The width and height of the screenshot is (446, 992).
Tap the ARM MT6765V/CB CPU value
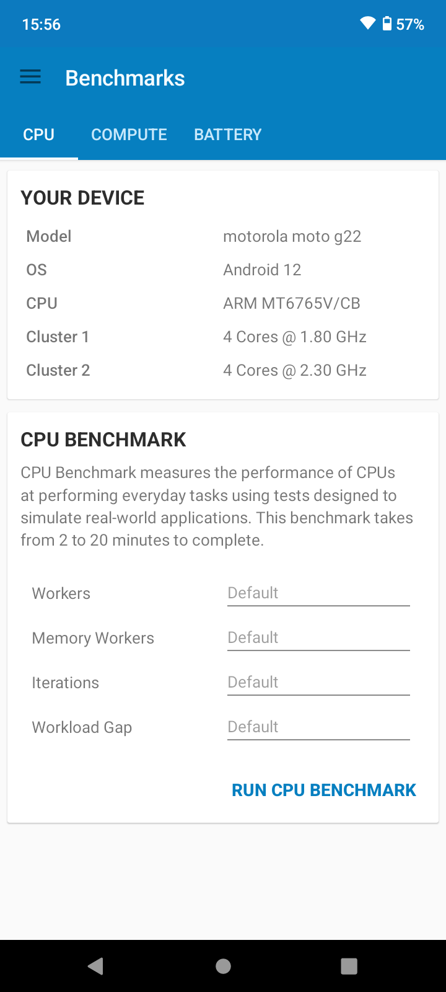click(x=292, y=303)
